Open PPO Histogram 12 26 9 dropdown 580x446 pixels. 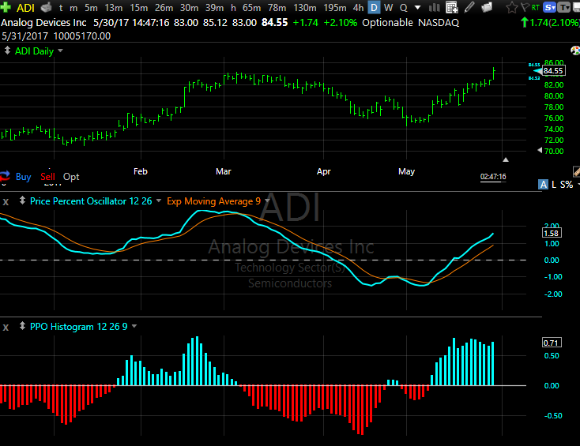134,326
